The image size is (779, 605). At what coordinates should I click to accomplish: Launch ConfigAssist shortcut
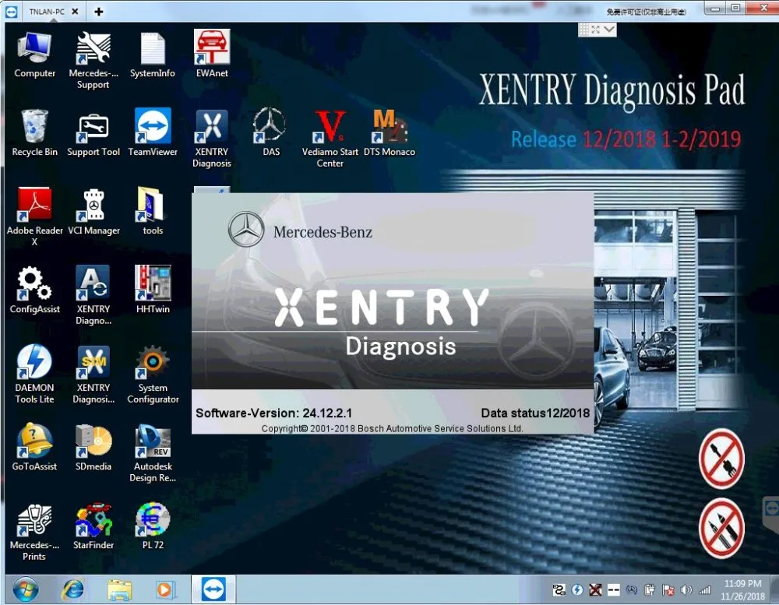point(34,290)
